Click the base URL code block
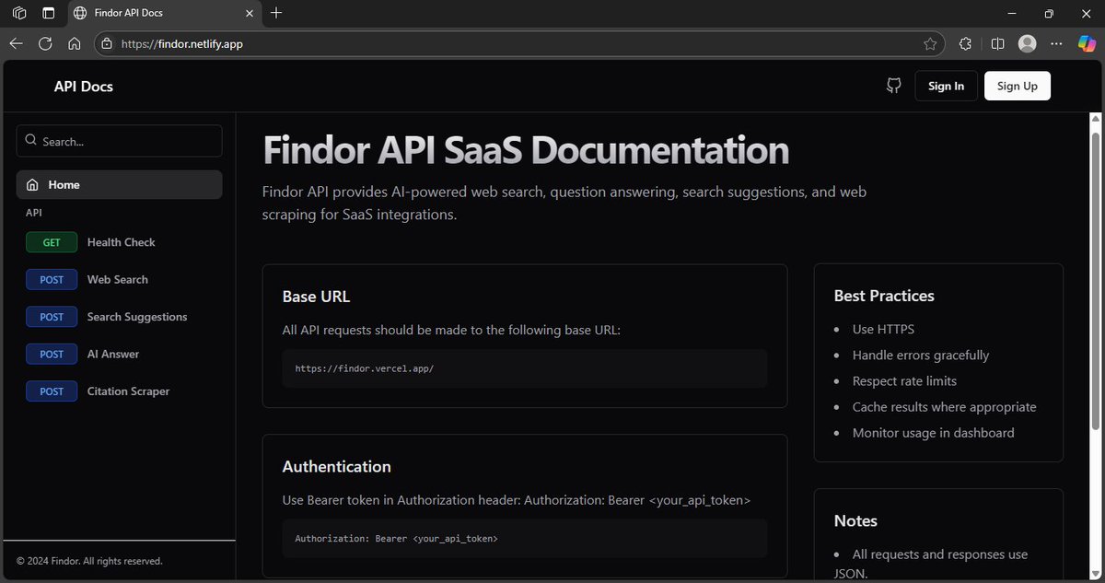This screenshot has height=583, width=1105. click(525, 367)
